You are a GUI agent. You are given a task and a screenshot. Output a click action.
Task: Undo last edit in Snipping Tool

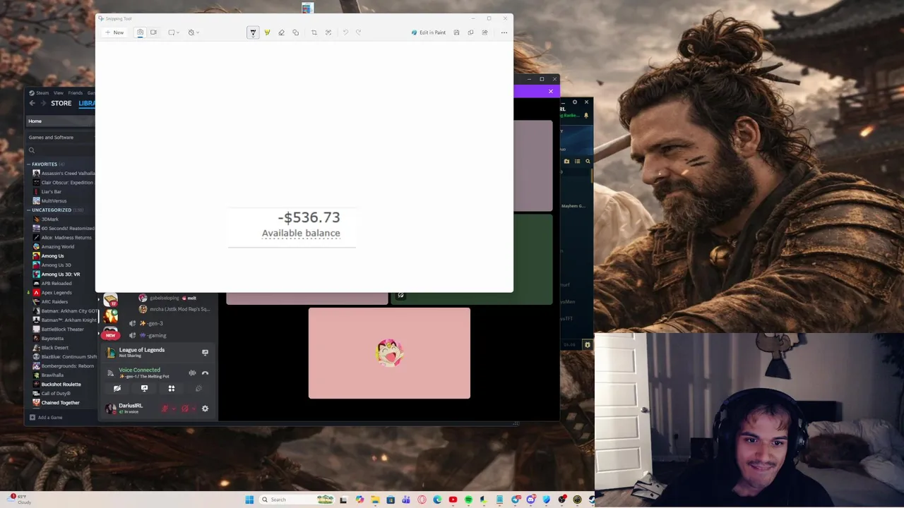(345, 32)
